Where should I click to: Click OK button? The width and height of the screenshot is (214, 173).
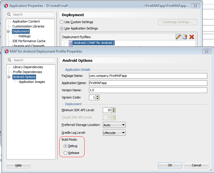[170, 165]
